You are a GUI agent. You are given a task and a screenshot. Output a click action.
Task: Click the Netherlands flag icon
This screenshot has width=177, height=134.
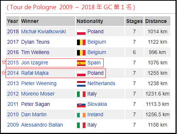81,84
